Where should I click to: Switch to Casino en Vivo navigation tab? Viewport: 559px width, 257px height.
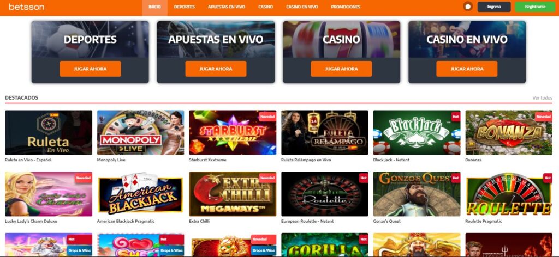click(x=301, y=7)
